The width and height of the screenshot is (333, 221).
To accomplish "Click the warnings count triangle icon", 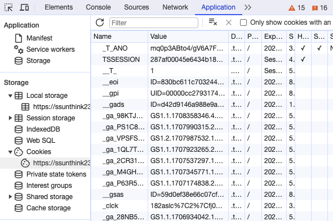I will [292, 8].
